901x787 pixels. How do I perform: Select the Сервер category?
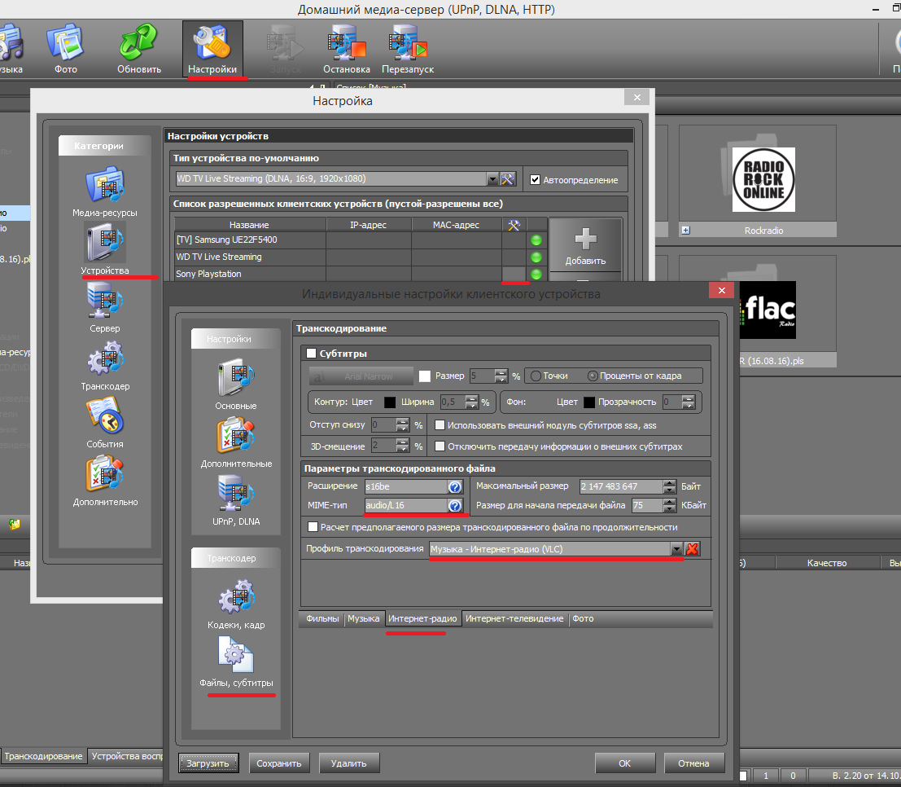click(104, 308)
